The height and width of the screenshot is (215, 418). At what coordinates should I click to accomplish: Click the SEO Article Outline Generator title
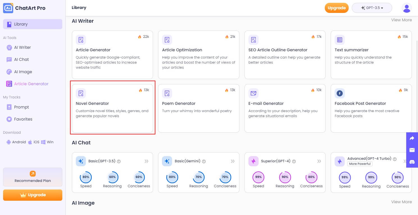point(278,50)
